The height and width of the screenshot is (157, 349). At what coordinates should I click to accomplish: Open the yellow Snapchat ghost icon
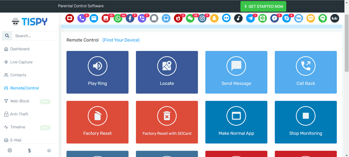(214, 18)
